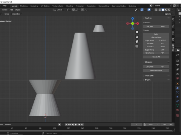Screen dimensions: 181x135
Task: Click the Intersections check button
Action: [156, 37]
